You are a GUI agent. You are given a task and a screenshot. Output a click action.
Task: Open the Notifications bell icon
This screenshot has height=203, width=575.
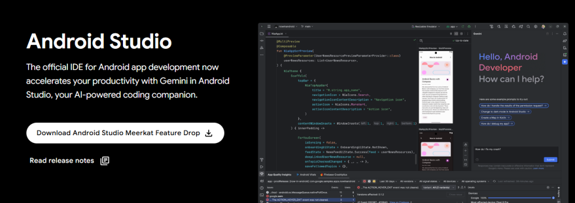click(565, 34)
